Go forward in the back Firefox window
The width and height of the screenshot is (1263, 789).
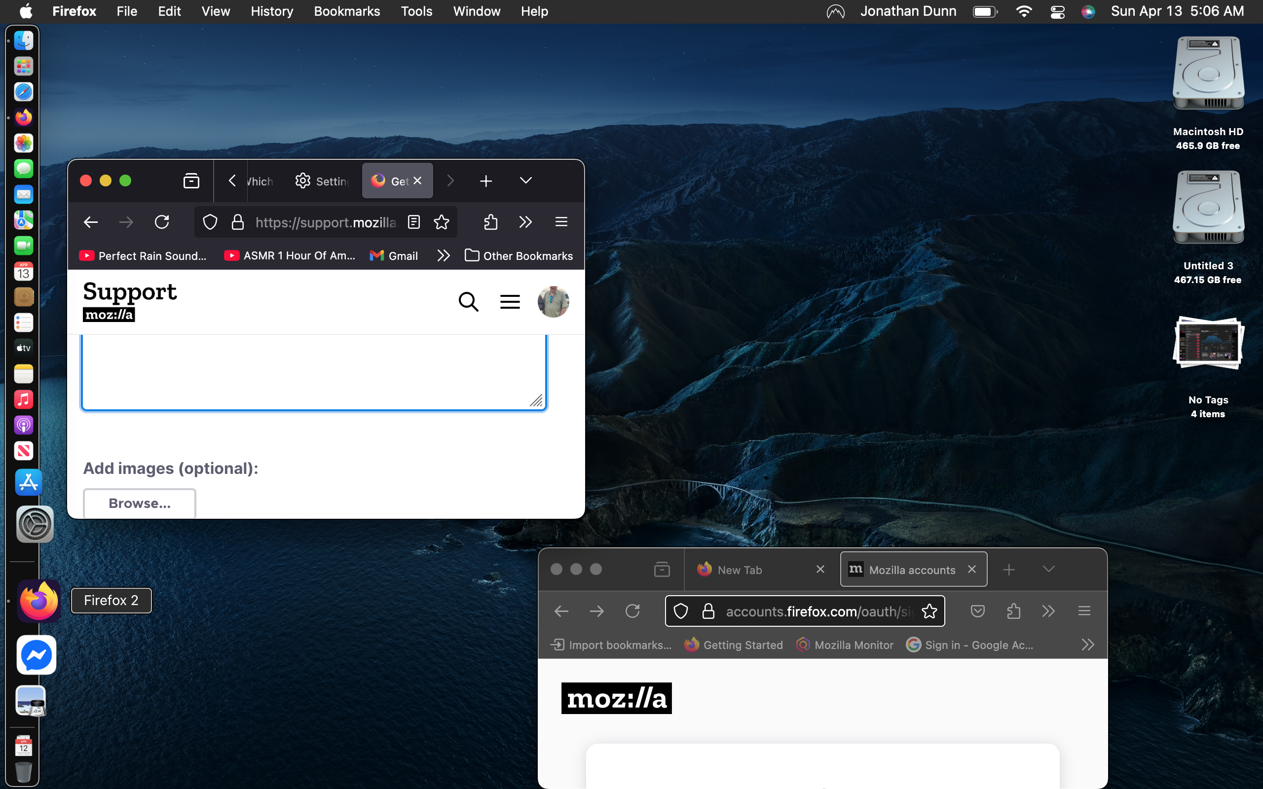tap(596, 611)
